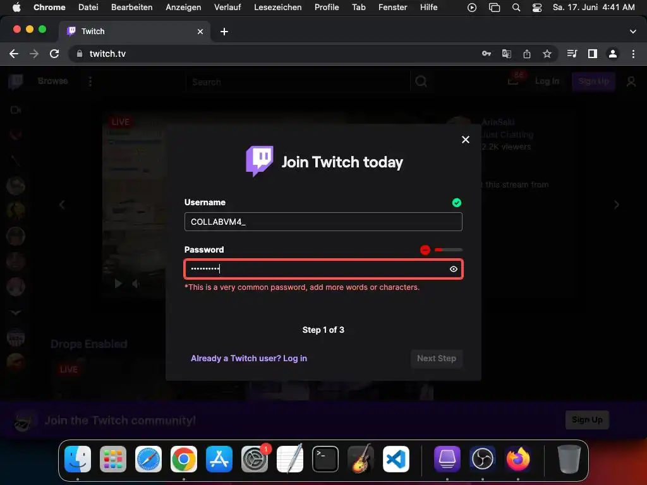Screen dimensions: 647x485
Task: Open the Verlauf menu
Action: 227,7
